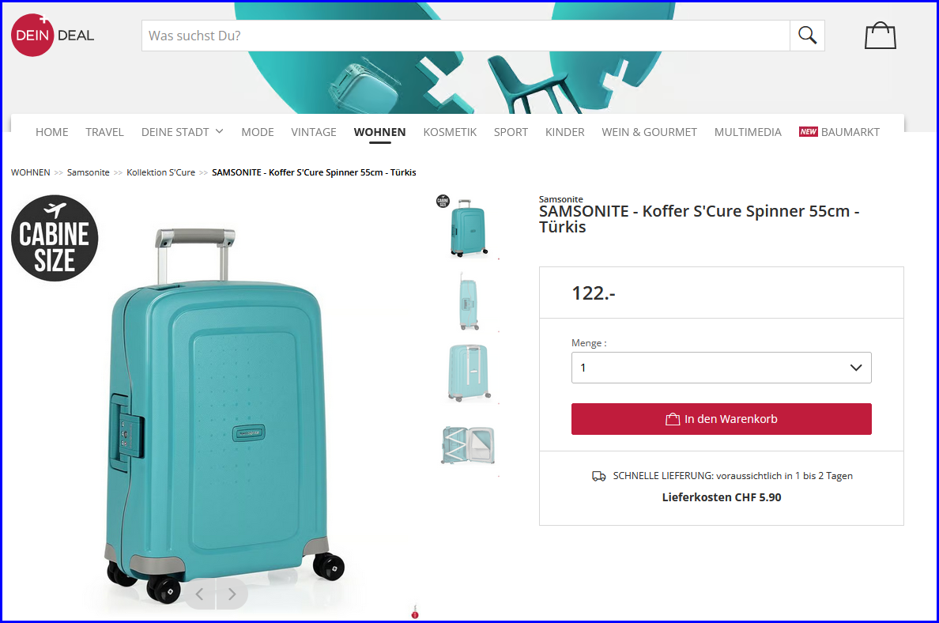This screenshot has width=939, height=623.
Task: Open the Kosmetik category
Action: click(x=450, y=132)
